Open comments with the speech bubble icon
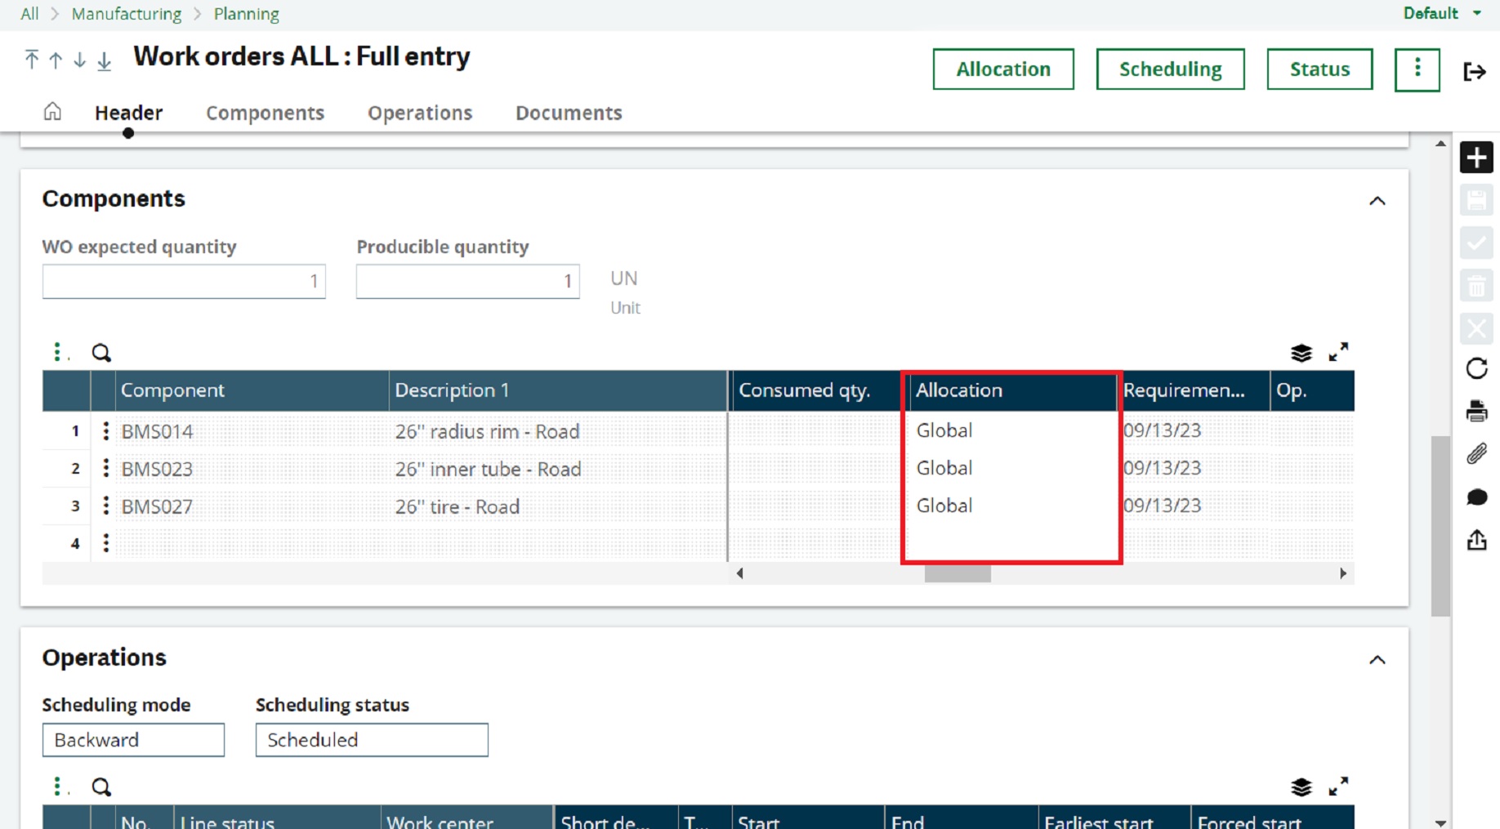This screenshot has width=1500, height=829. pos(1477,497)
